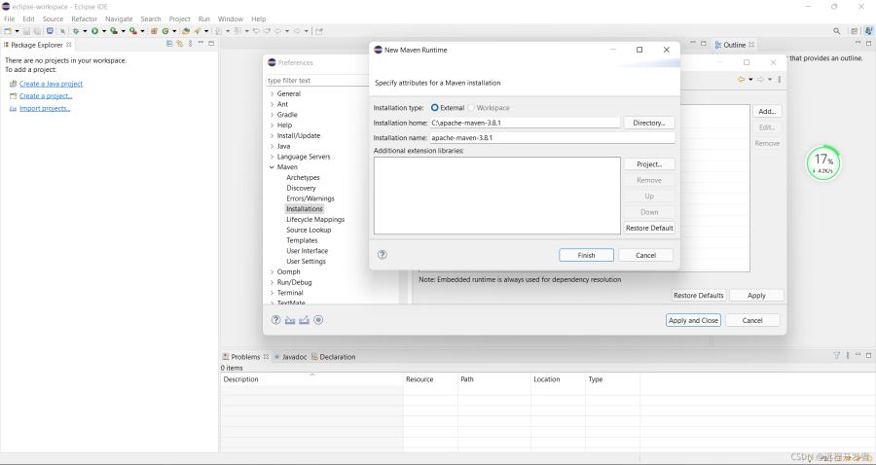This screenshot has height=465, width=876.
Task: Open the Window menu
Action: [x=230, y=19]
